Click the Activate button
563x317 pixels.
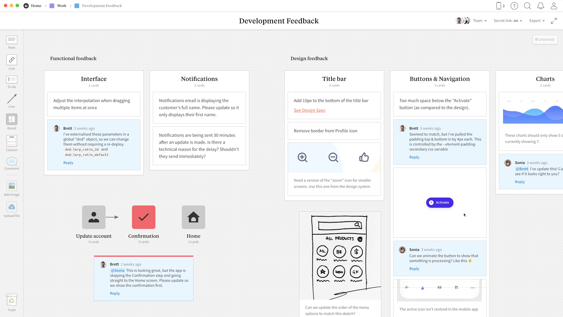click(440, 202)
